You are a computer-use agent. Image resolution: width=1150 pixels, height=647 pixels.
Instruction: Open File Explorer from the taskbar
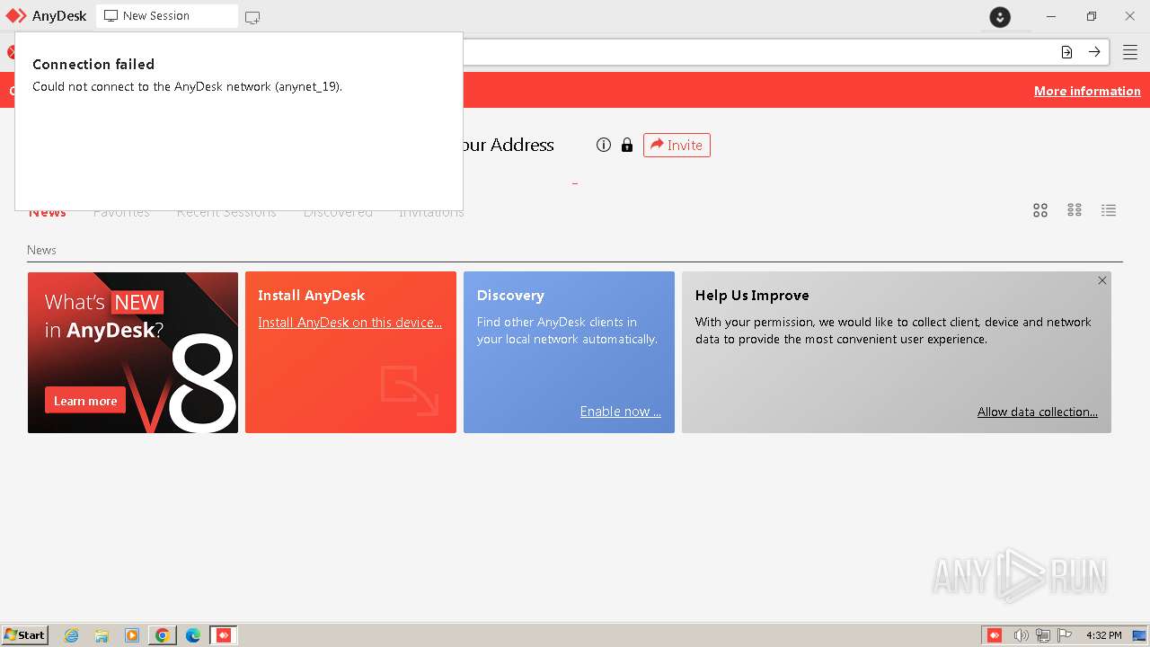[x=102, y=635]
